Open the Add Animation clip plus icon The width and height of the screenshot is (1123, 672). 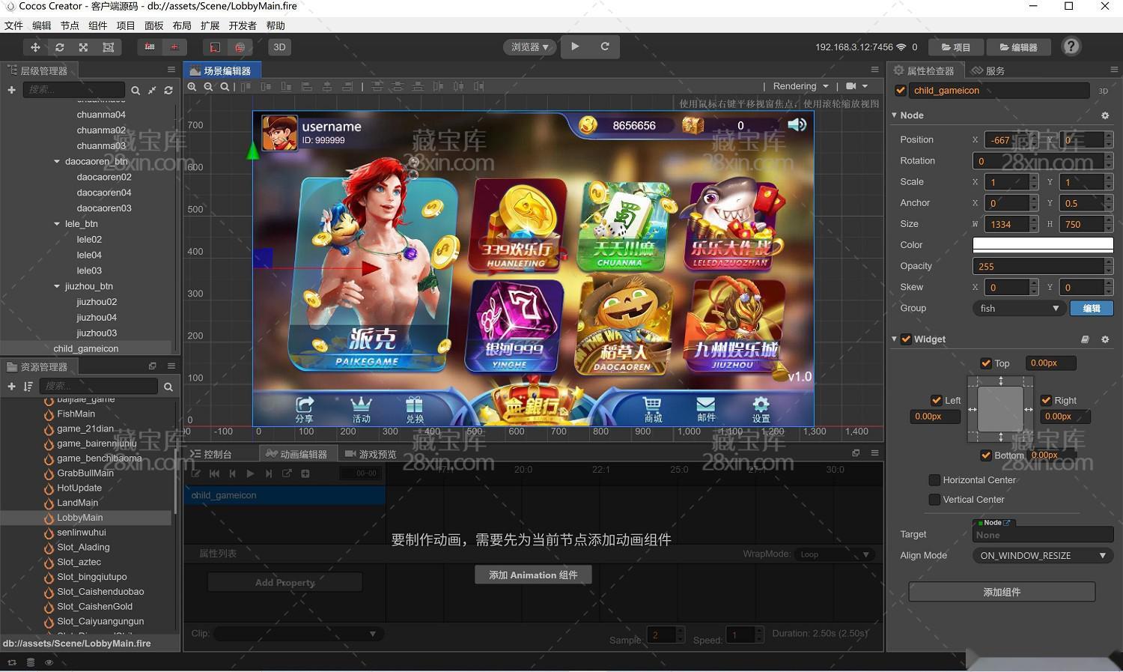tap(305, 473)
